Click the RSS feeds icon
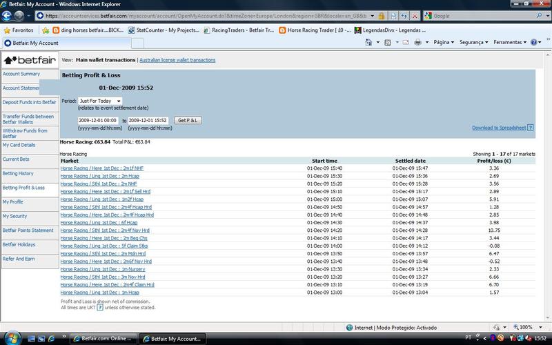 [388, 42]
